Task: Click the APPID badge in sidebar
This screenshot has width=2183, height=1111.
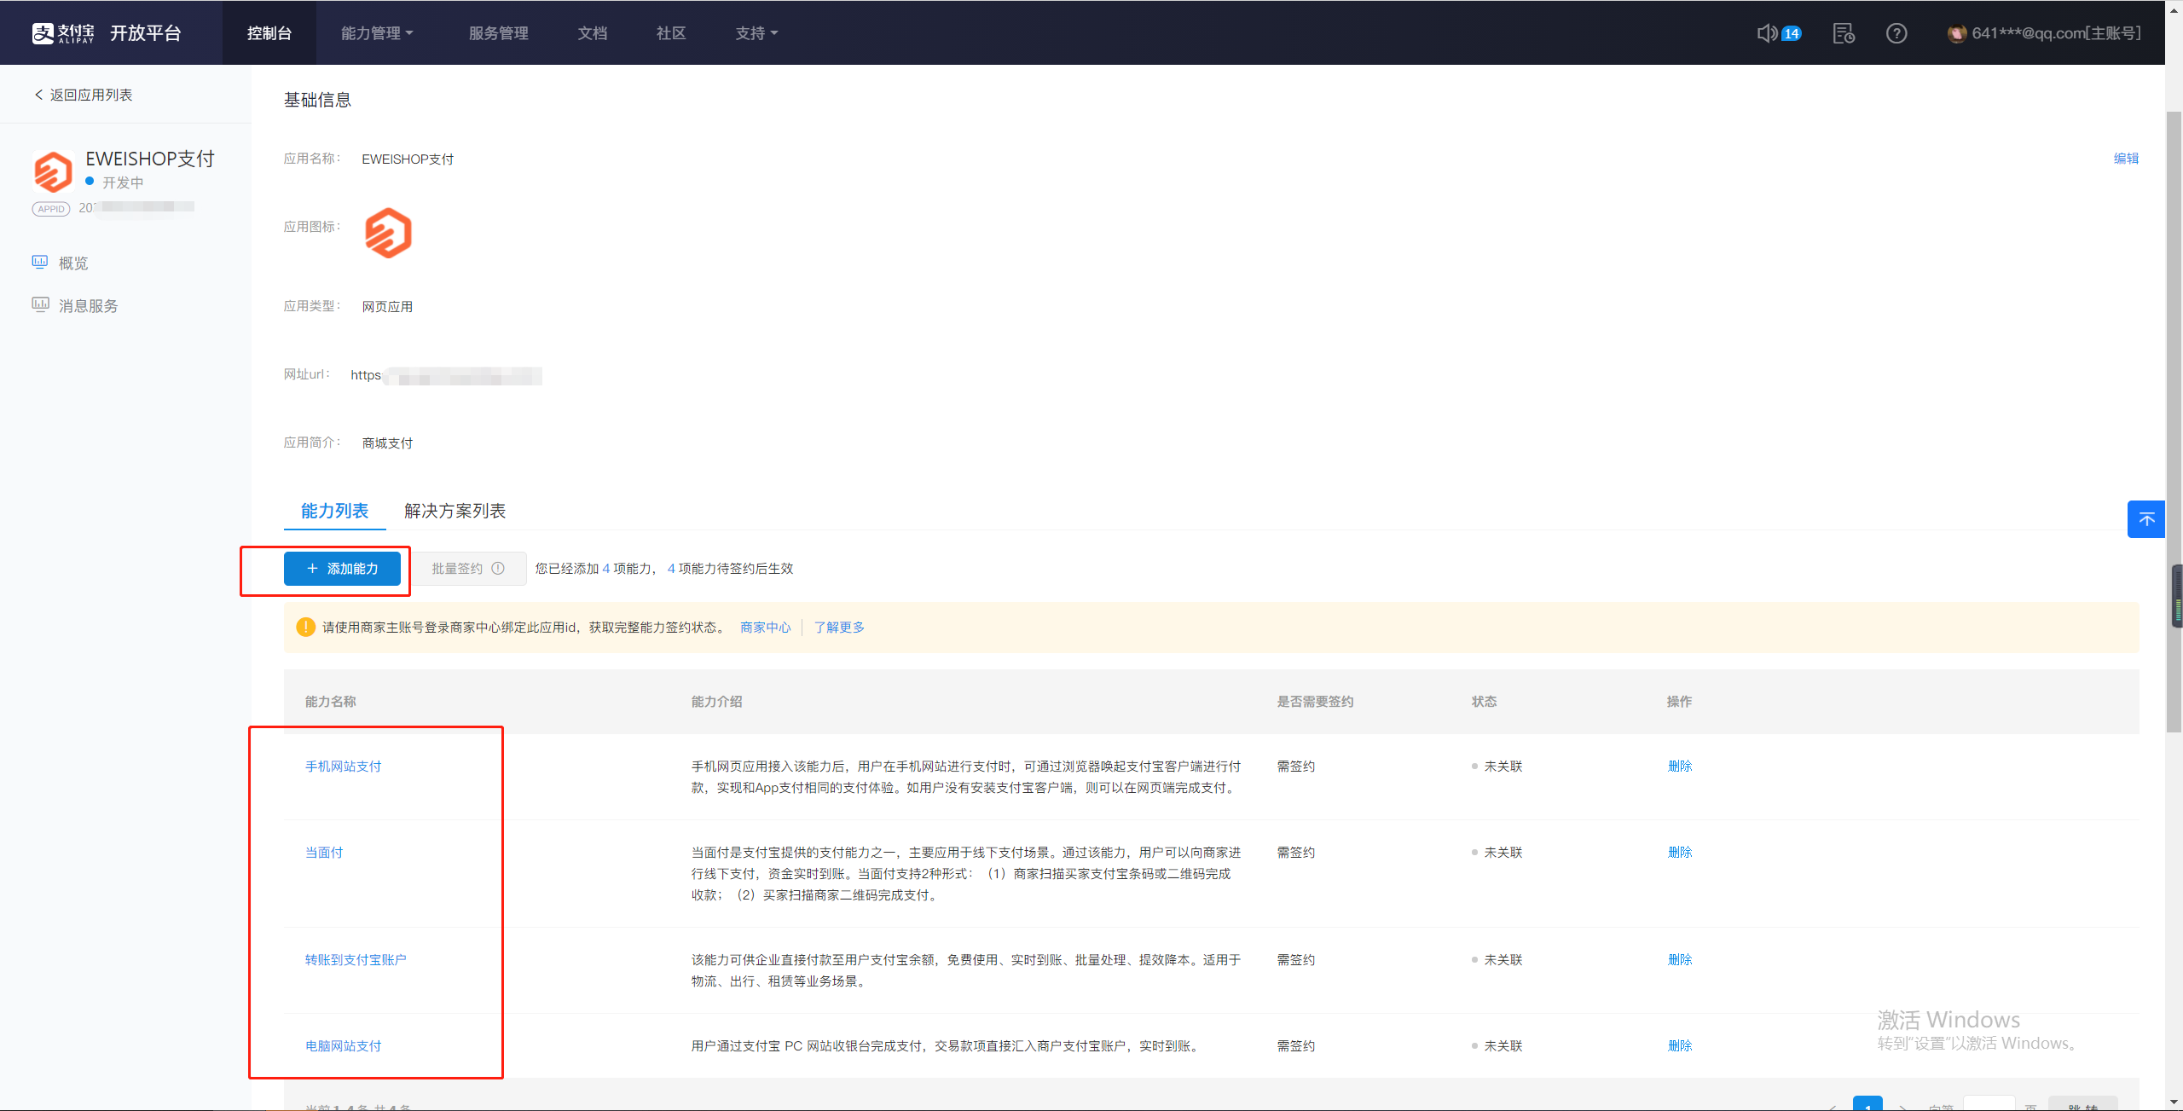Action: pyautogui.click(x=51, y=209)
